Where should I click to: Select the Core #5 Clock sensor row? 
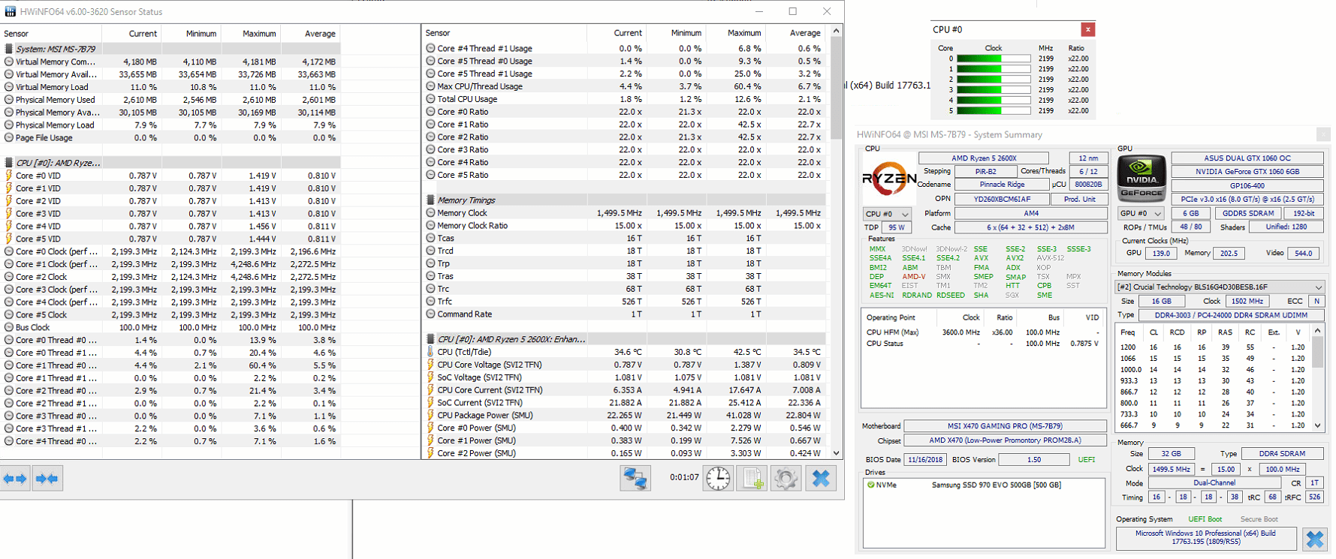[x=170, y=315]
